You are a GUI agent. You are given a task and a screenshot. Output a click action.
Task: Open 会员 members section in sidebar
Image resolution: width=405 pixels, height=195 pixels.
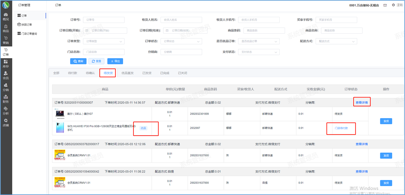point(6,75)
